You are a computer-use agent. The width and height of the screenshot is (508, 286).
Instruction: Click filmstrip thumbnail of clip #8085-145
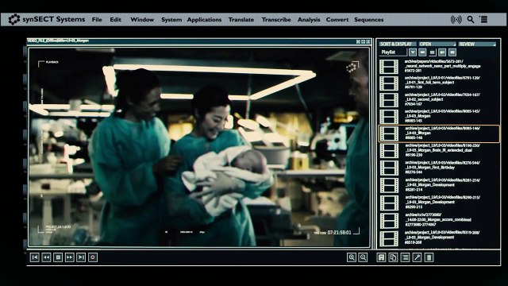click(389, 117)
